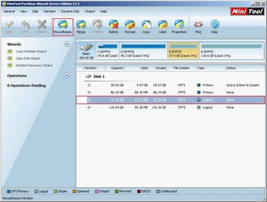Sort by the Type column header

click(x=211, y=68)
